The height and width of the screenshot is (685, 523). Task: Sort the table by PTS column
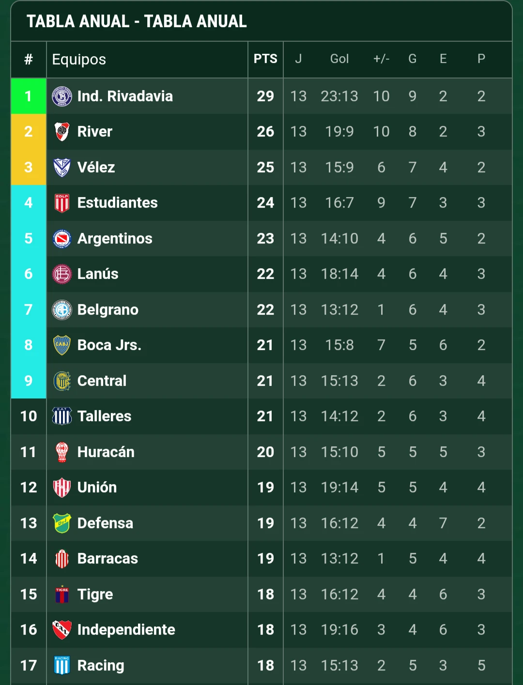coord(265,59)
